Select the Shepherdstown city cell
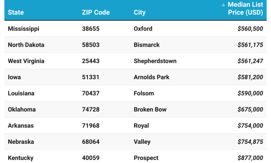The image size is (271, 163). [155, 61]
